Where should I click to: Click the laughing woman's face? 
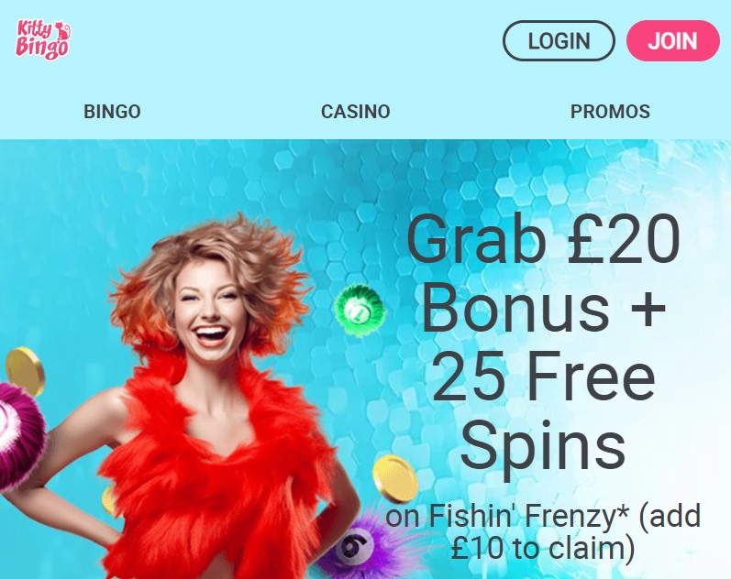211,313
